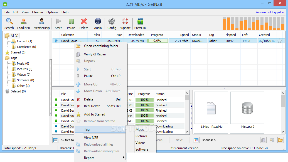Image resolution: width=288 pixels, height=162 pixels.
Task: Choose 'Real Delete' in context menu
Action: click(101, 106)
